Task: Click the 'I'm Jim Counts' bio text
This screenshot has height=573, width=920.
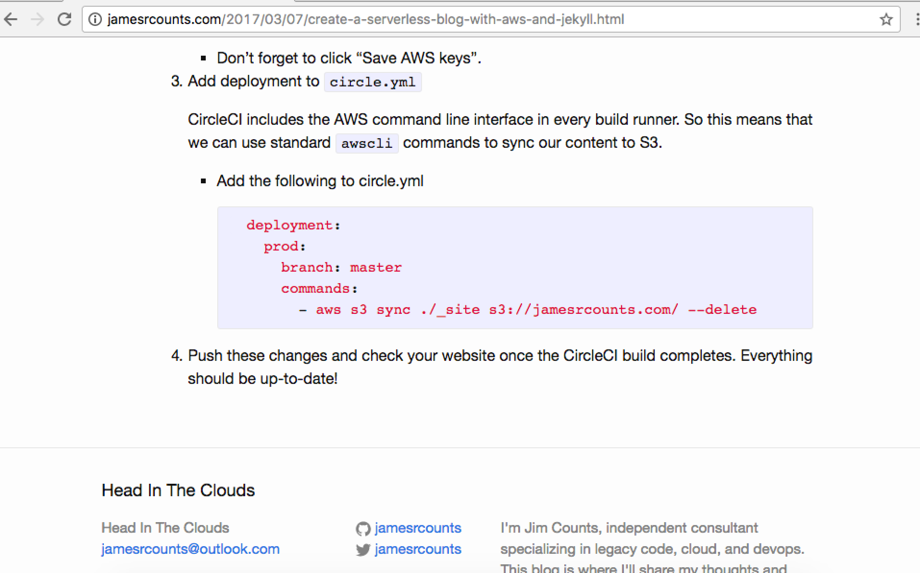Action: (652, 547)
